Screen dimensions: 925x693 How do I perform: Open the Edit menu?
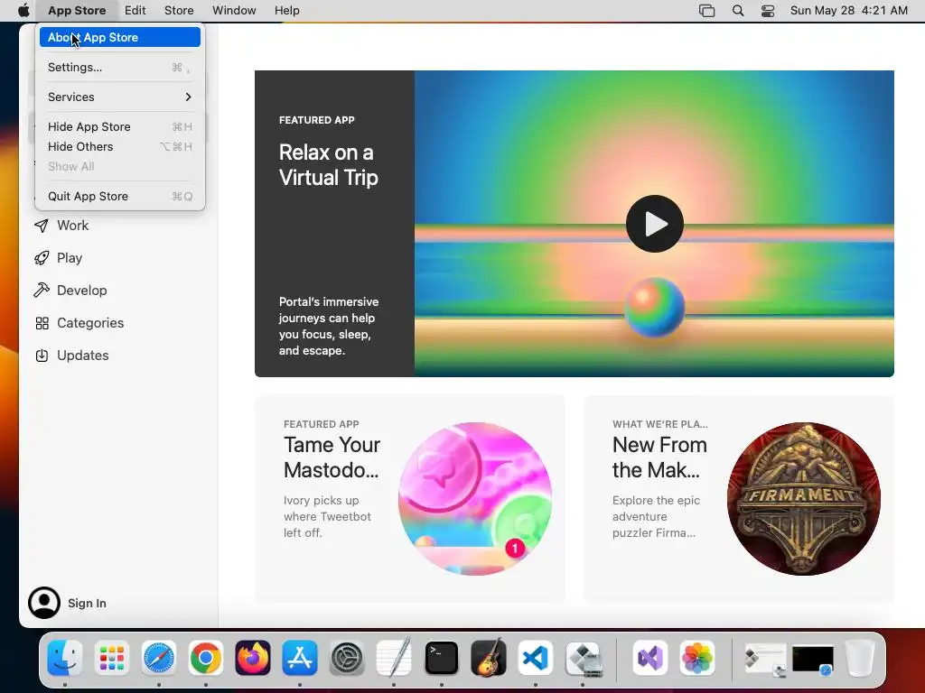pyautogui.click(x=135, y=11)
